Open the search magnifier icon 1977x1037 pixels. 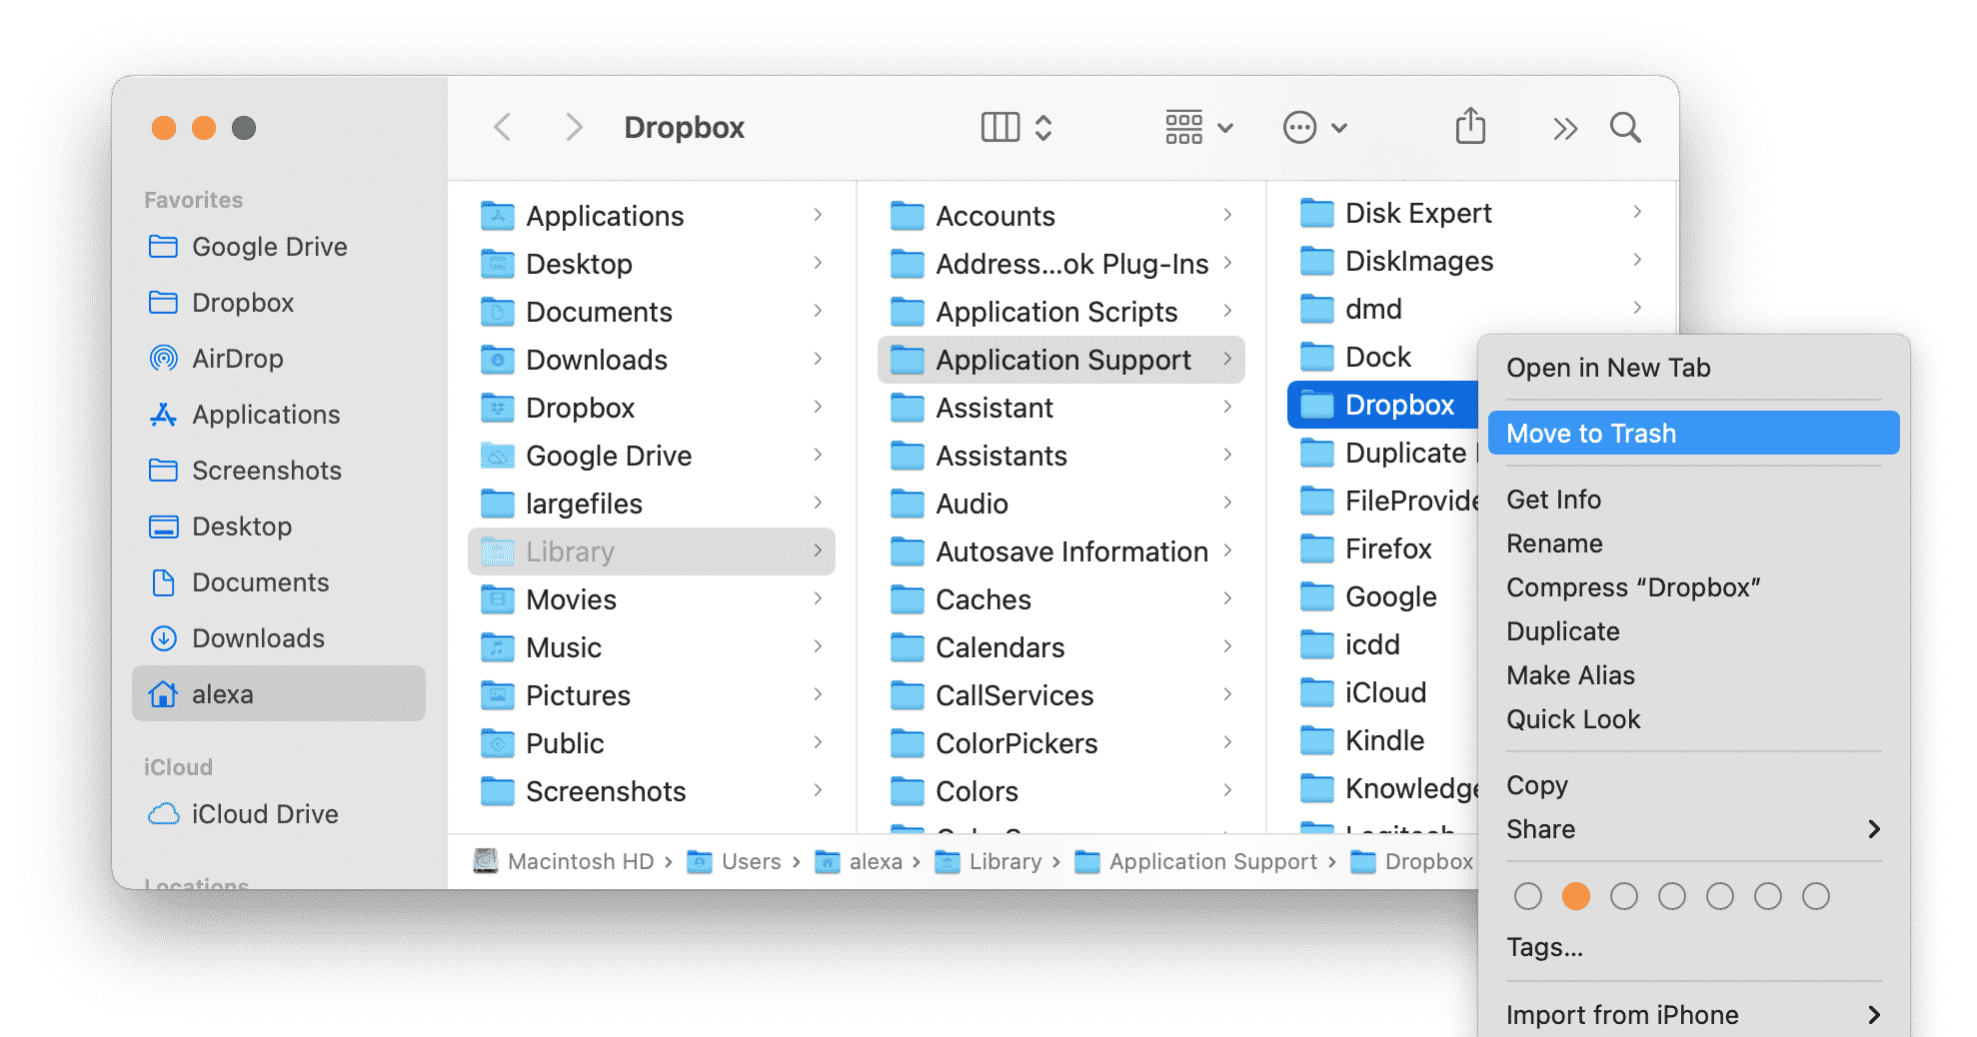(1625, 128)
